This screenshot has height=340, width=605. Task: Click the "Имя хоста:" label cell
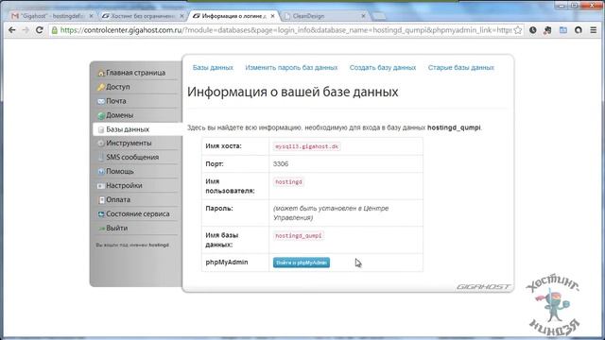click(235, 146)
